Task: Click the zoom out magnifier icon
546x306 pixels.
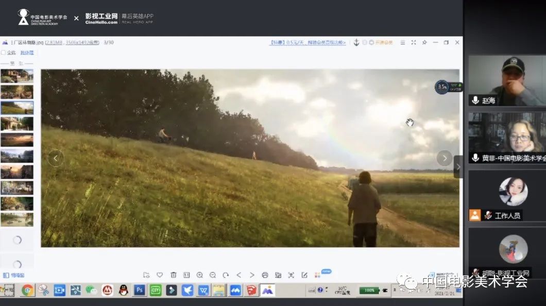Action: click(x=212, y=275)
